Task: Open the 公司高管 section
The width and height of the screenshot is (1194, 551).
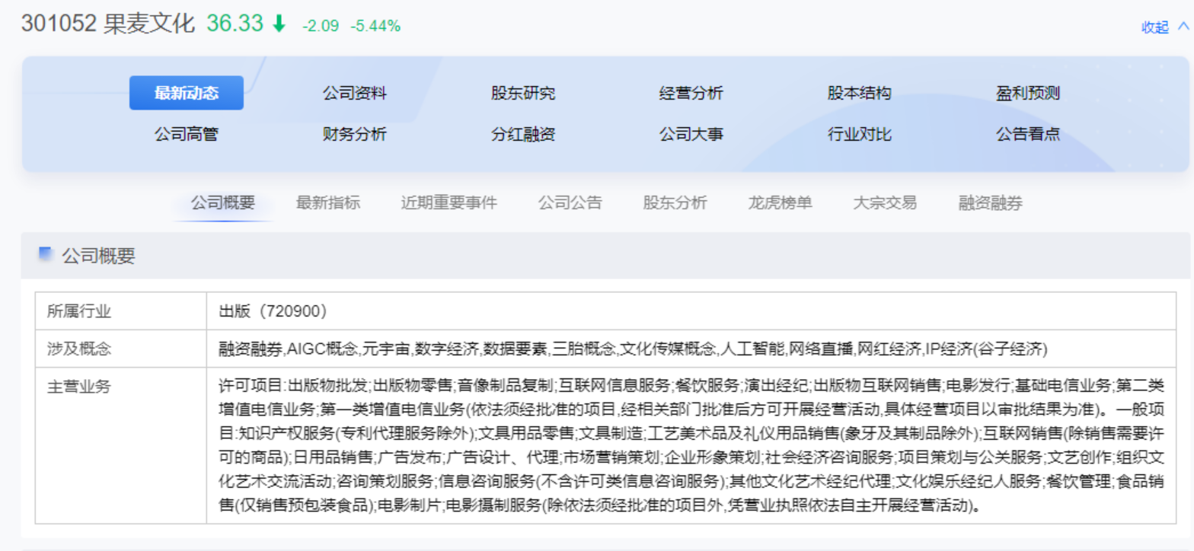Action: tap(187, 135)
